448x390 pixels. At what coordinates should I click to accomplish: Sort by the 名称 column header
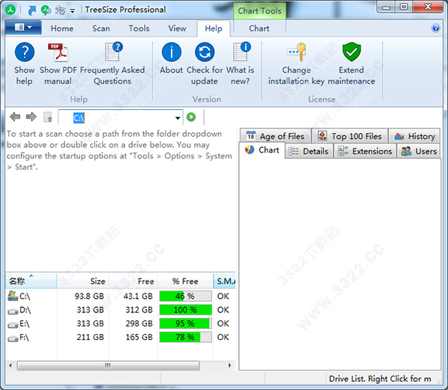tap(31, 281)
